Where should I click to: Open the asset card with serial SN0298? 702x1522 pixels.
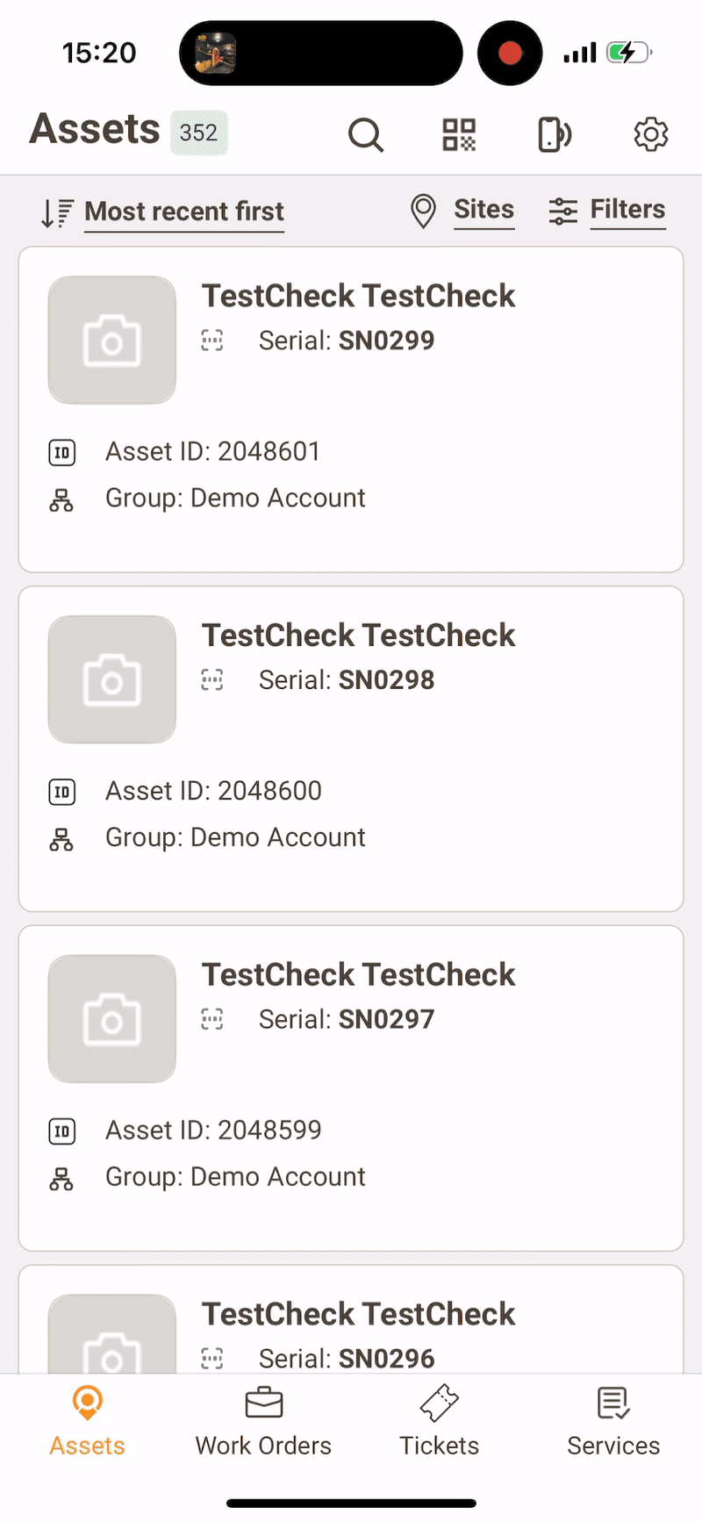point(351,748)
